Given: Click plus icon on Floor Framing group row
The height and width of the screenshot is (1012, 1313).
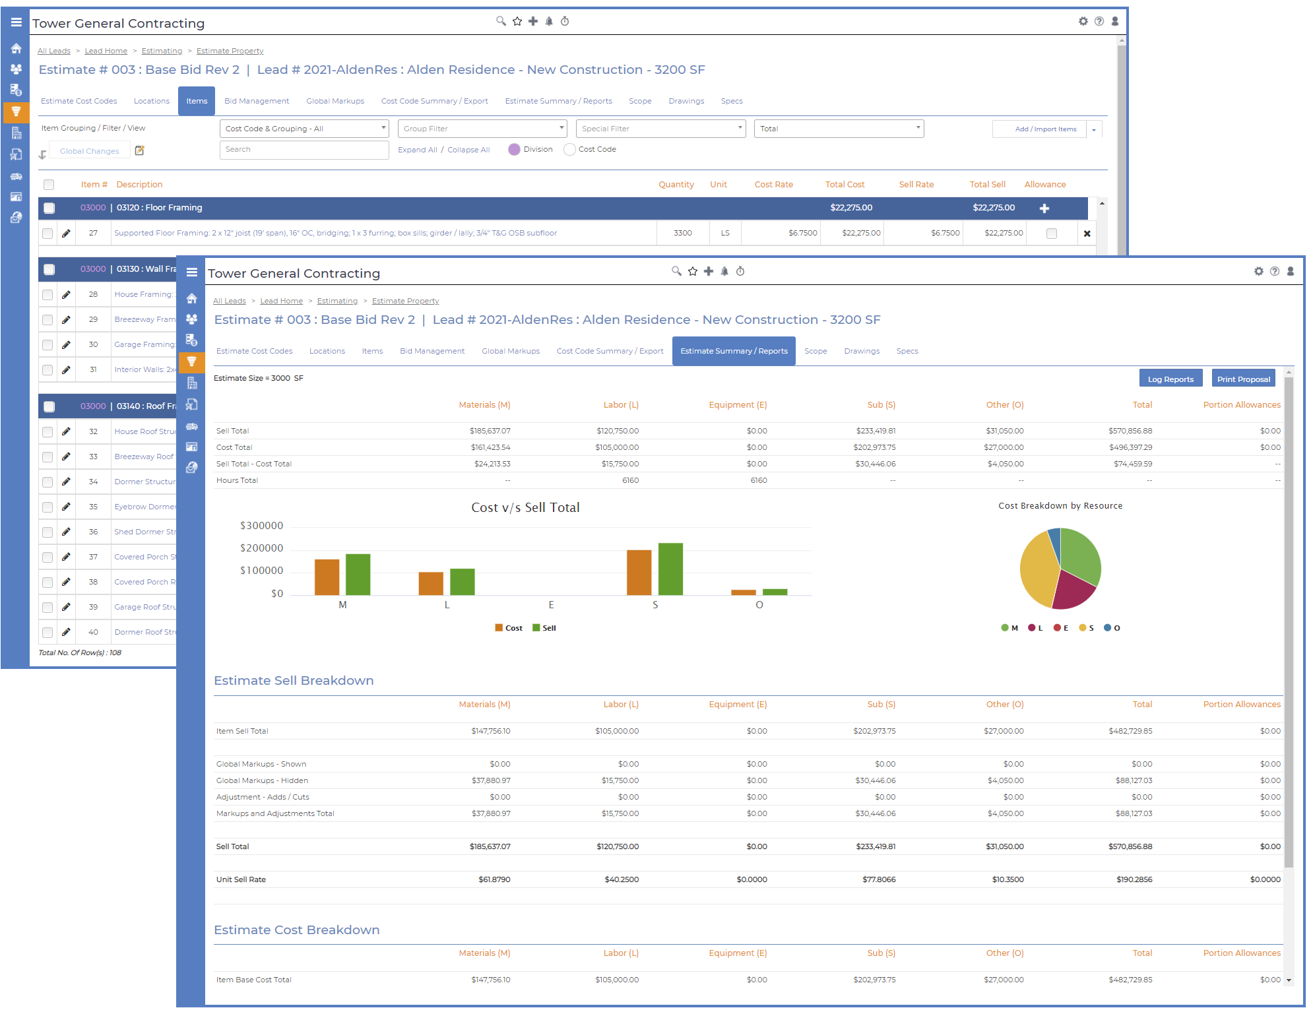Looking at the screenshot, I should click(x=1044, y=208).
